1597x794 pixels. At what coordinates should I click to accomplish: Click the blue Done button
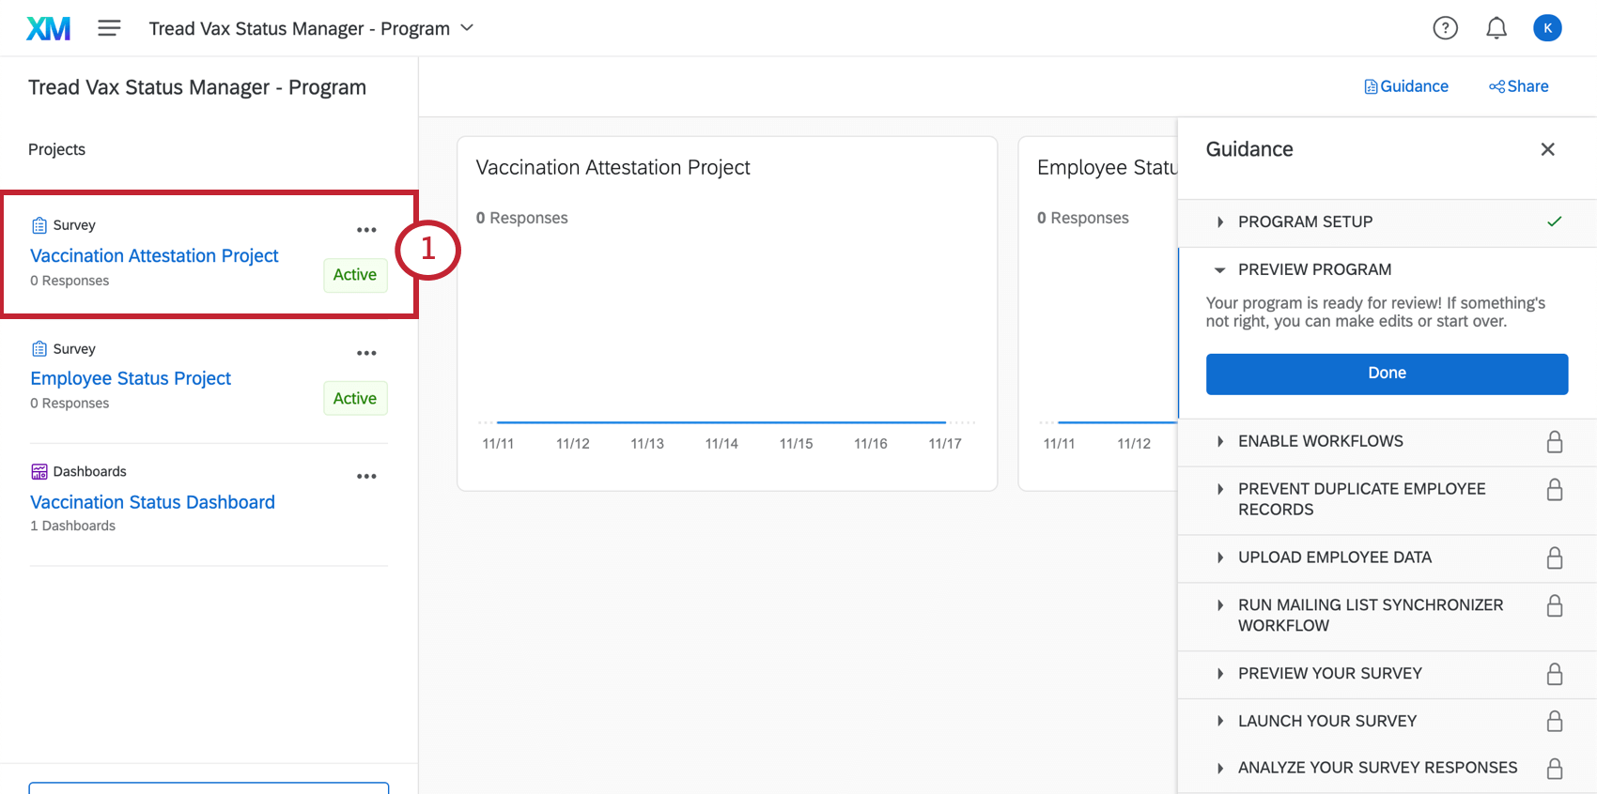pyautogui.click(x=1387, y=374)
